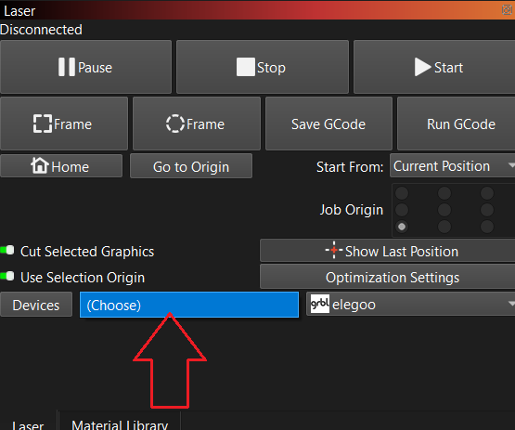Click the grbl icon beside elegoo
515x430 pixels.
coord(319,304)
